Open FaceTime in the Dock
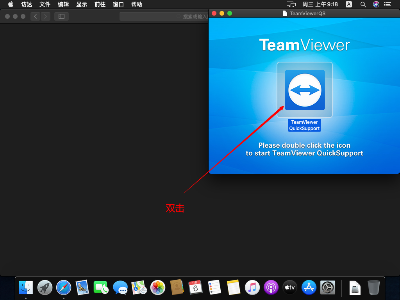The width and height of the screenshot is (400, 300). pyautogui.click(x=101, y=288)
